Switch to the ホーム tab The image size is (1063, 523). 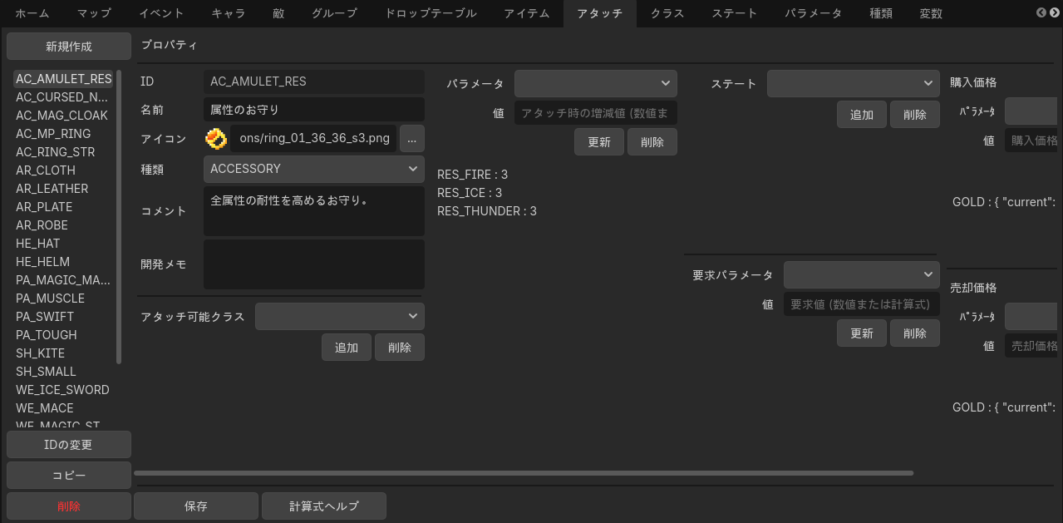click(32, 13)
